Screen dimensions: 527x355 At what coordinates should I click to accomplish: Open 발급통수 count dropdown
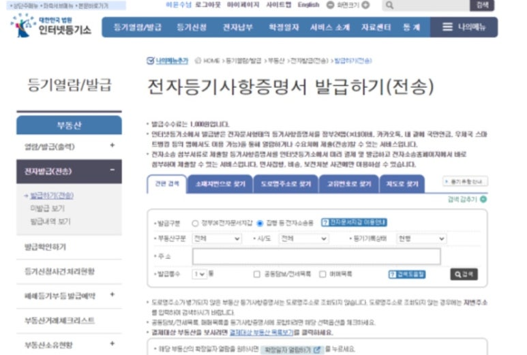[199, 275]
